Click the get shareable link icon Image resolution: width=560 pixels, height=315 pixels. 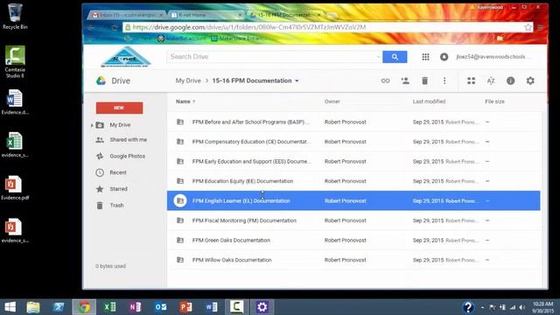coord(385,80)
